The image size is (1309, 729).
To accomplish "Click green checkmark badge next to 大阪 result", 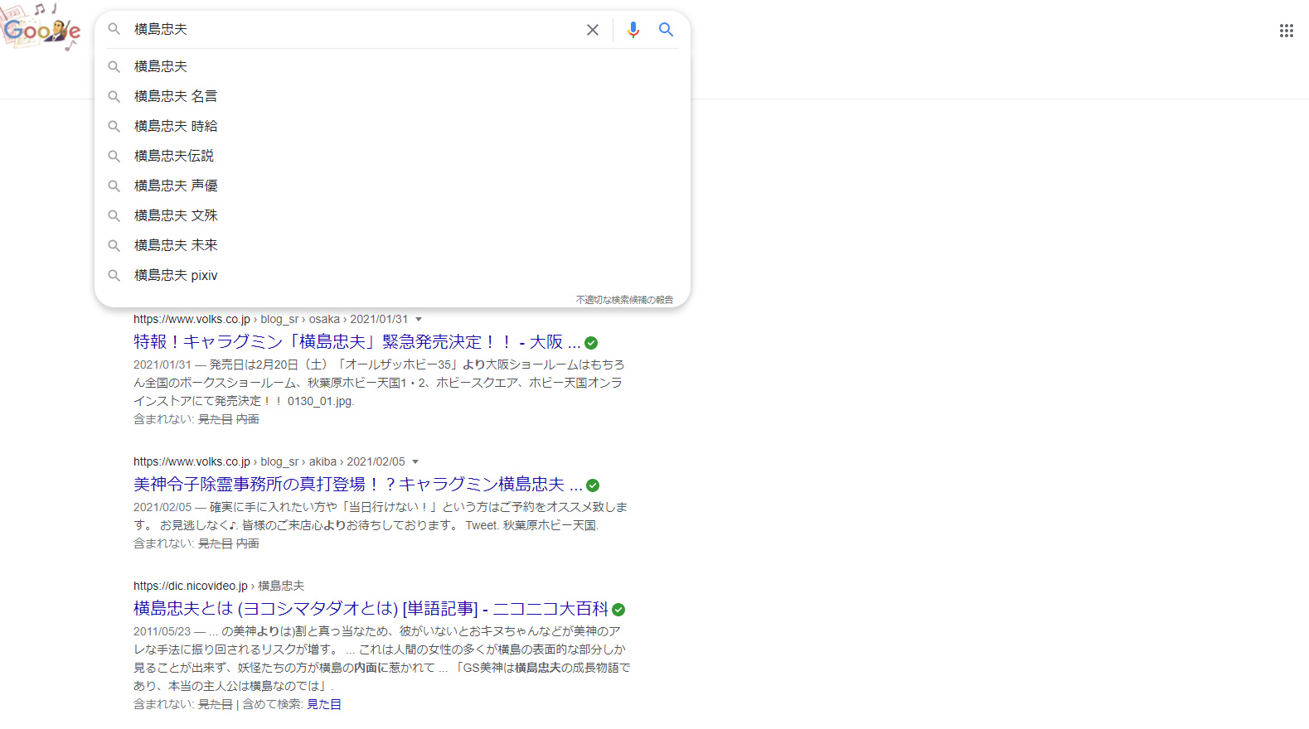I will [x=591, y=343].
